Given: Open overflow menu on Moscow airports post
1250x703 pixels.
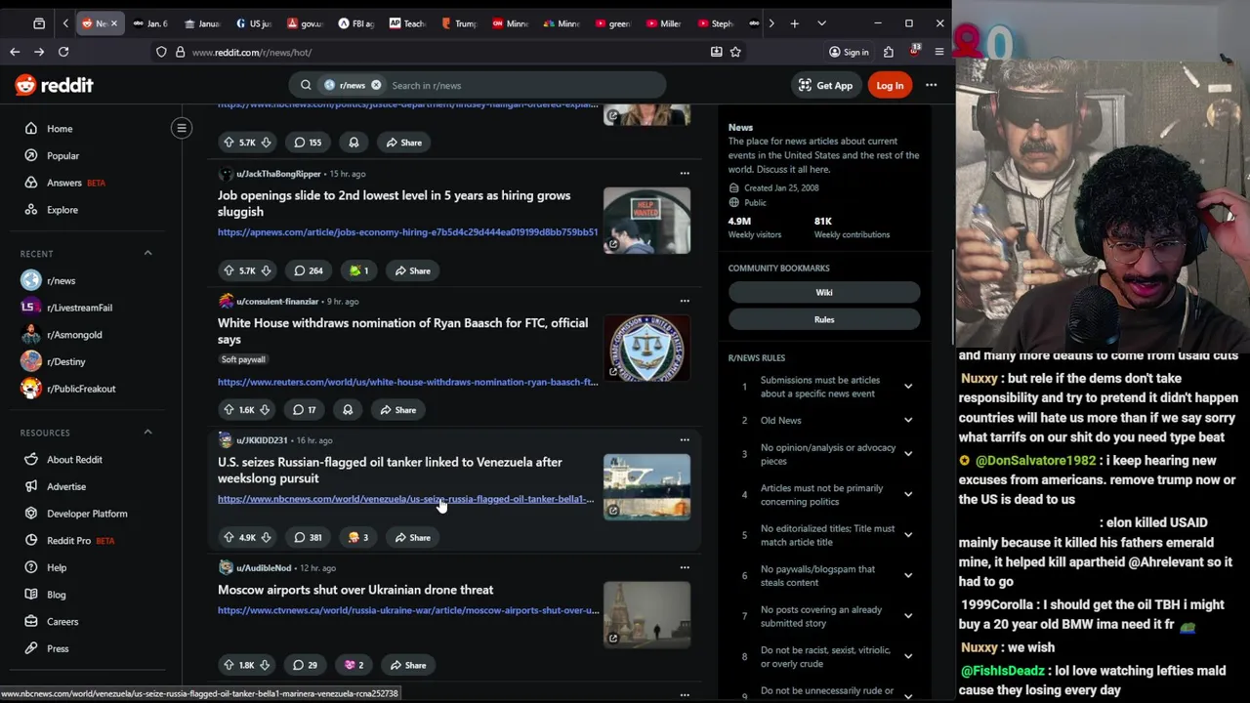Looking at the screenshot, I should pyautogui.click(x=685, y=568).
